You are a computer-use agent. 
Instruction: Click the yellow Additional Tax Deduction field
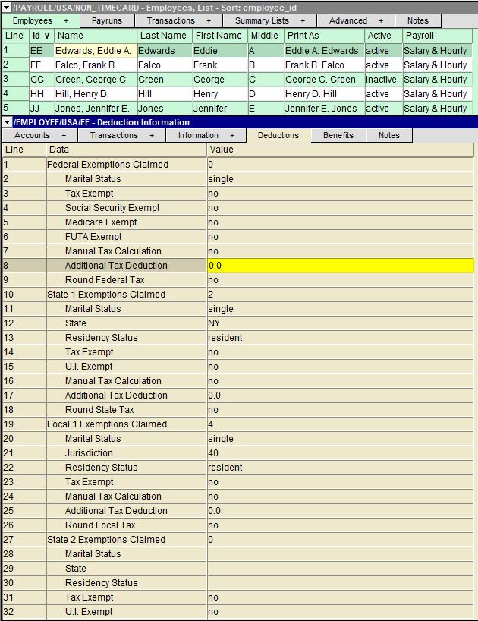point(340,266)
